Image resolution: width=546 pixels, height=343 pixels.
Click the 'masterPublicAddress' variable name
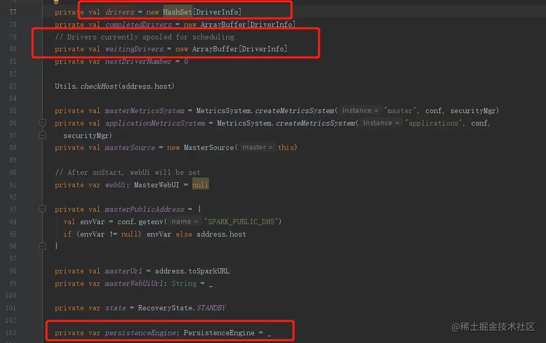[x=145, y=209]
